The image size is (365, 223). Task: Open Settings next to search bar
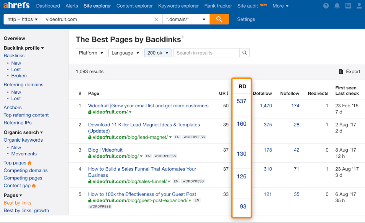246,19
